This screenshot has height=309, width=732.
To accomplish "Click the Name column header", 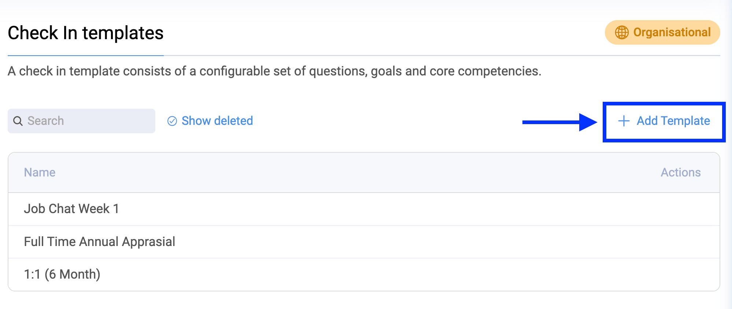I will point(40,172).
